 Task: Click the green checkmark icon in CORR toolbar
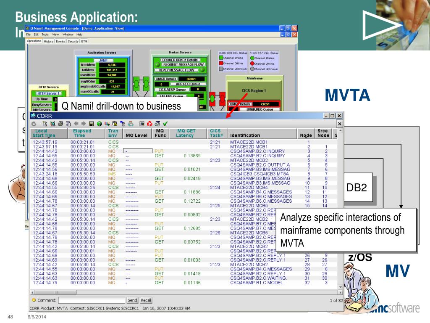(x=165, y=124)
